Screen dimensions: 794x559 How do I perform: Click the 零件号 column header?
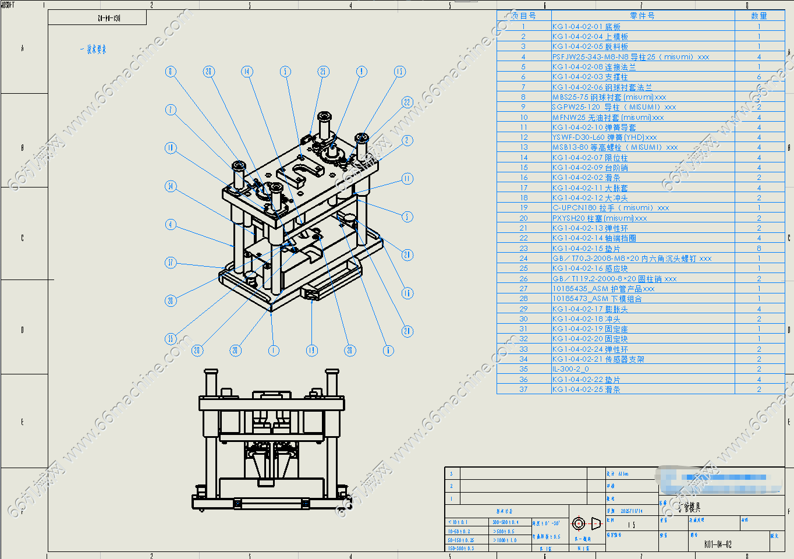641,16
